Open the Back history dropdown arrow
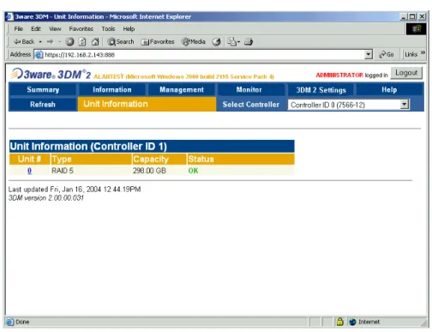The height and width of the screenshot is (332, 432). coord(40,42)
